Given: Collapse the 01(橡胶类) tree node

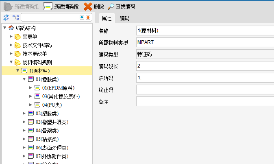Looking at the screenshot, I should click(24, 79).
